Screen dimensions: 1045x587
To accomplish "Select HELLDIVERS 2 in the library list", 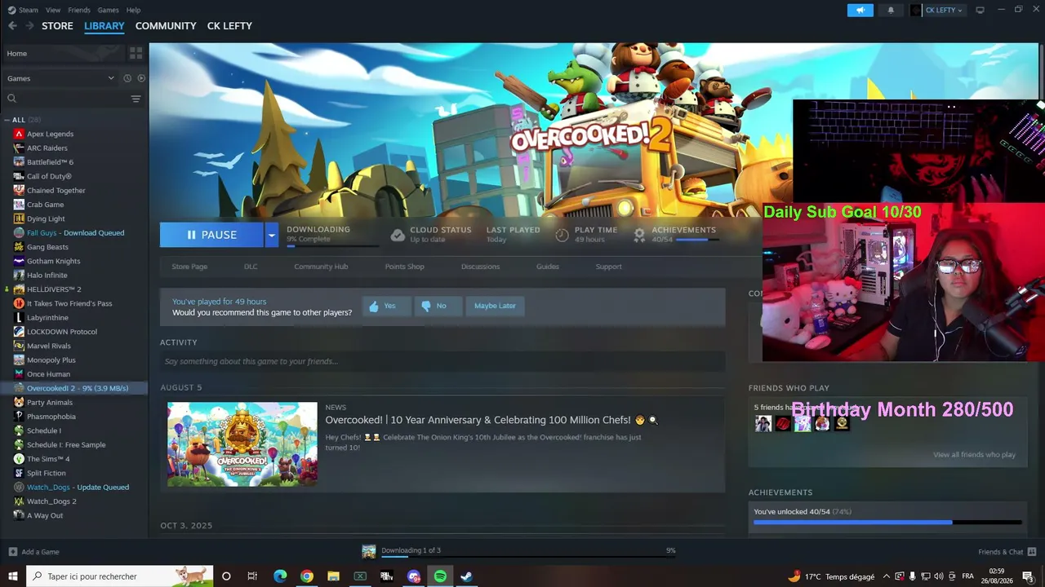I will [54, 289].
